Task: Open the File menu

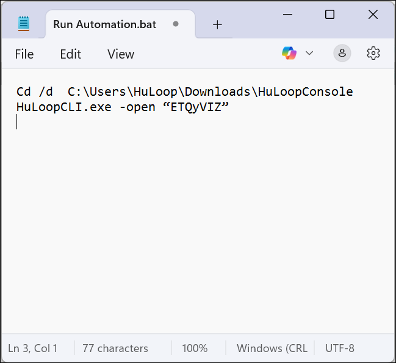Action: point(24,54)
